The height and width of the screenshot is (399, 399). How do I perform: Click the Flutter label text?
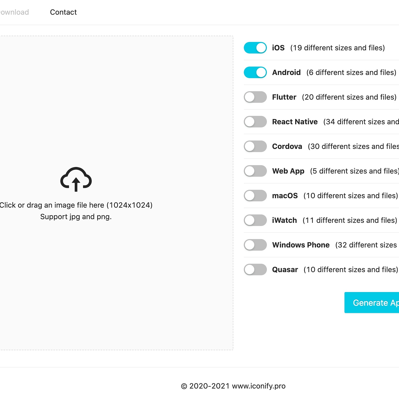pos(284,97)
